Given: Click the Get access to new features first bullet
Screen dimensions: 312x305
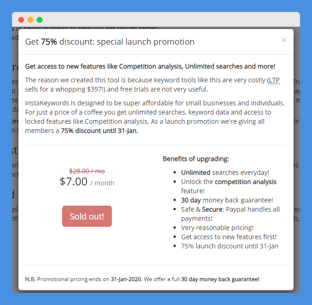Looking at the screenshot, I should pos(229,237).
